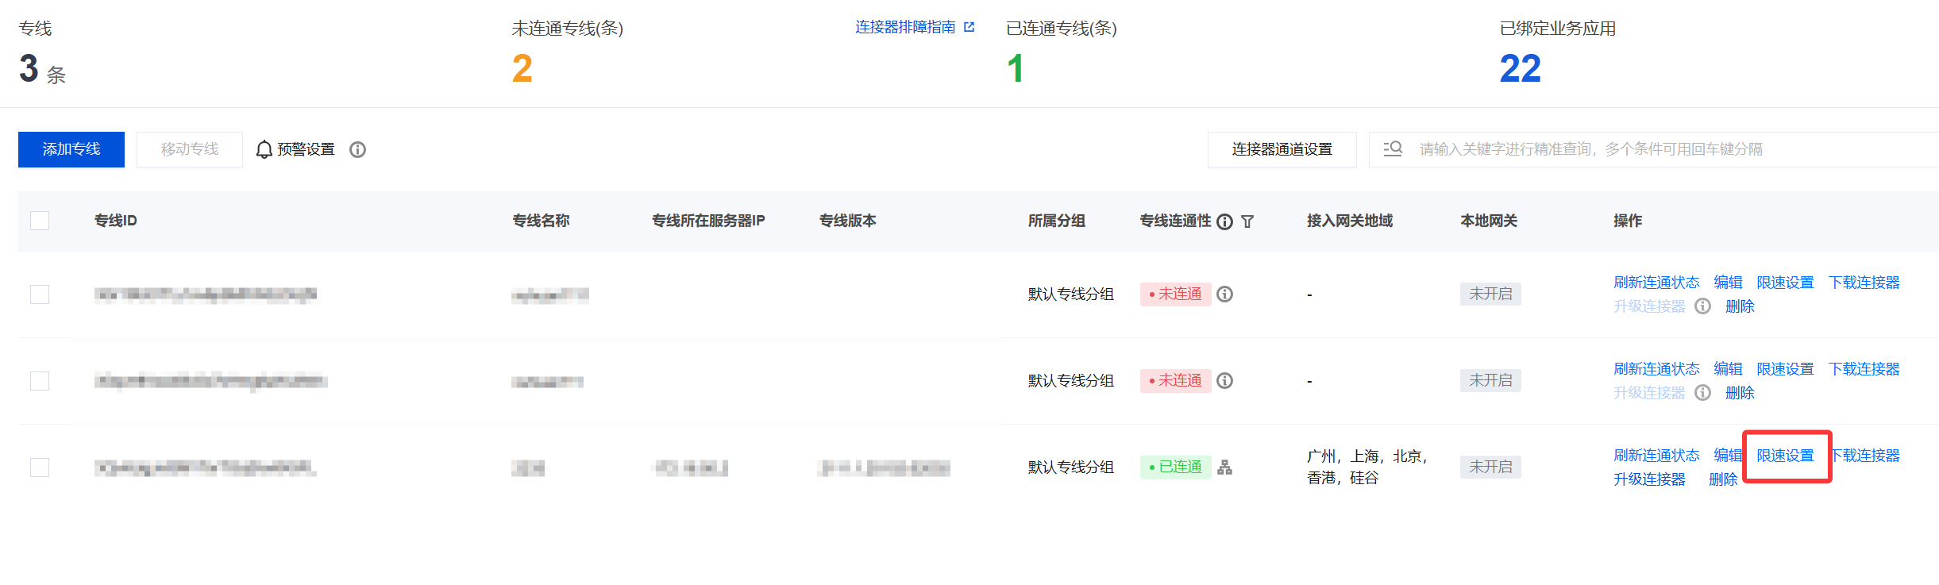Image resolution: width=1939 pixels, height=585 pixels.
Task: Click the info icon beside 预警设置
Action: (x=357, y=149)
